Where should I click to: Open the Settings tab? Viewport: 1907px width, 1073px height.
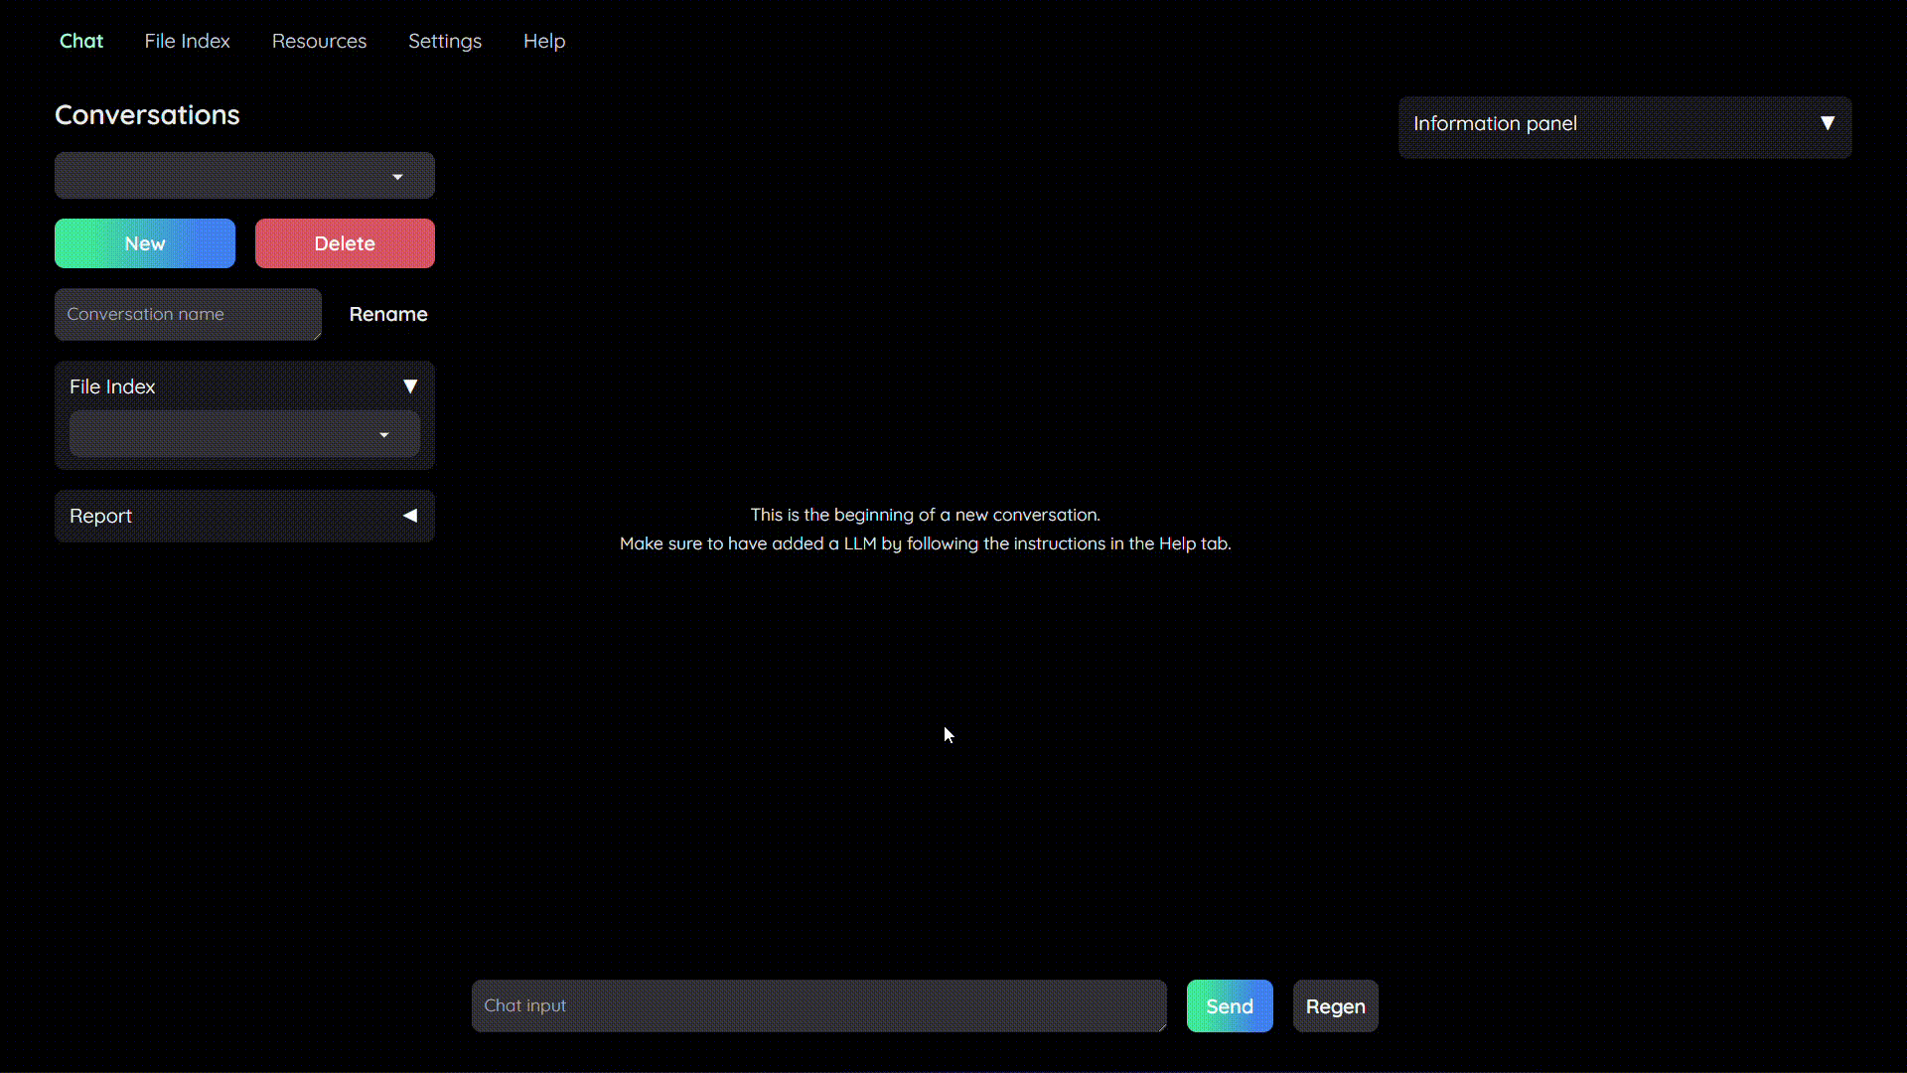pyautogui.click(x=444, y=41)
